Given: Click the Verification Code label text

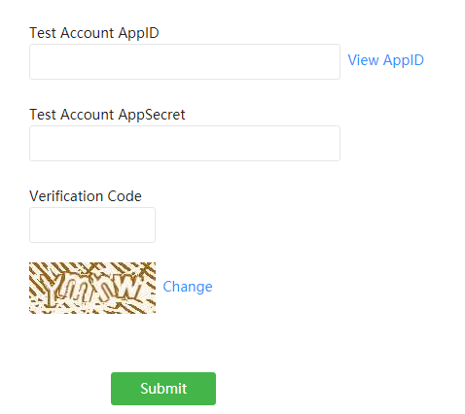Looking at the screenshot, I should (86, 196).
